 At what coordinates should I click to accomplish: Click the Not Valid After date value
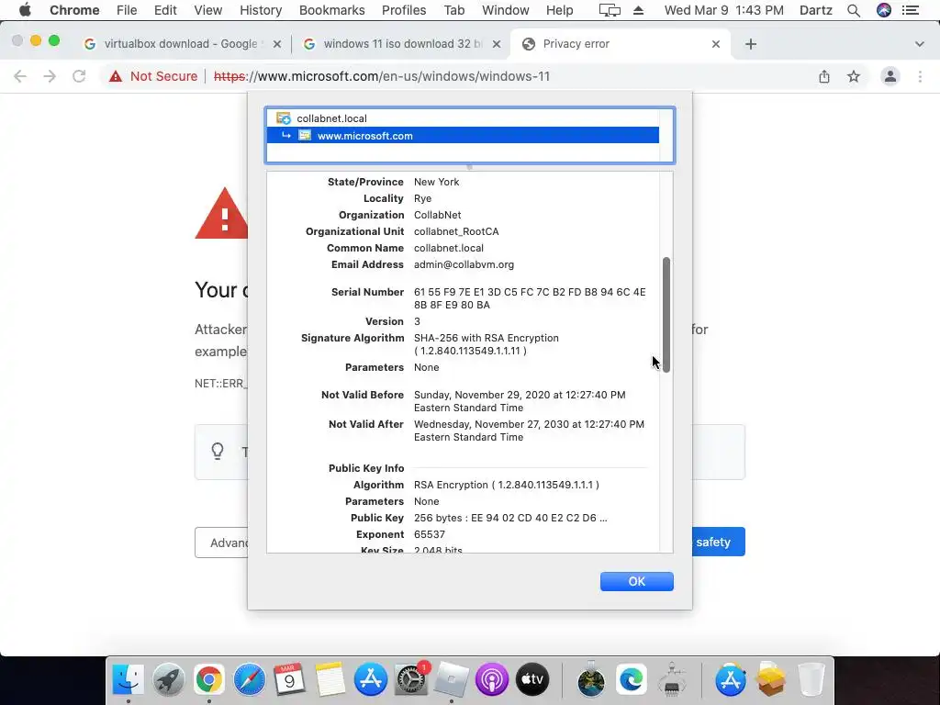click(x=530, y=431)
